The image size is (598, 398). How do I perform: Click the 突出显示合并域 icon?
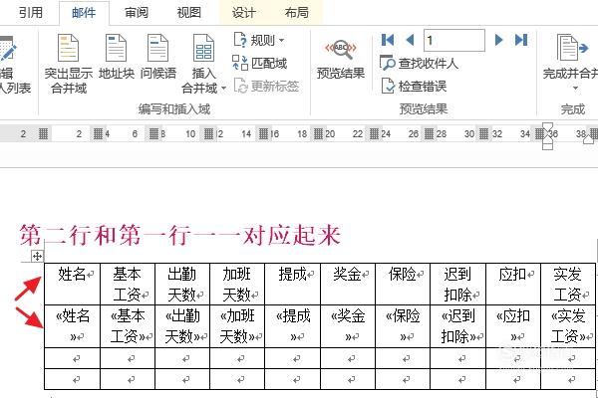pyautogui.click(x=68, y=48)
